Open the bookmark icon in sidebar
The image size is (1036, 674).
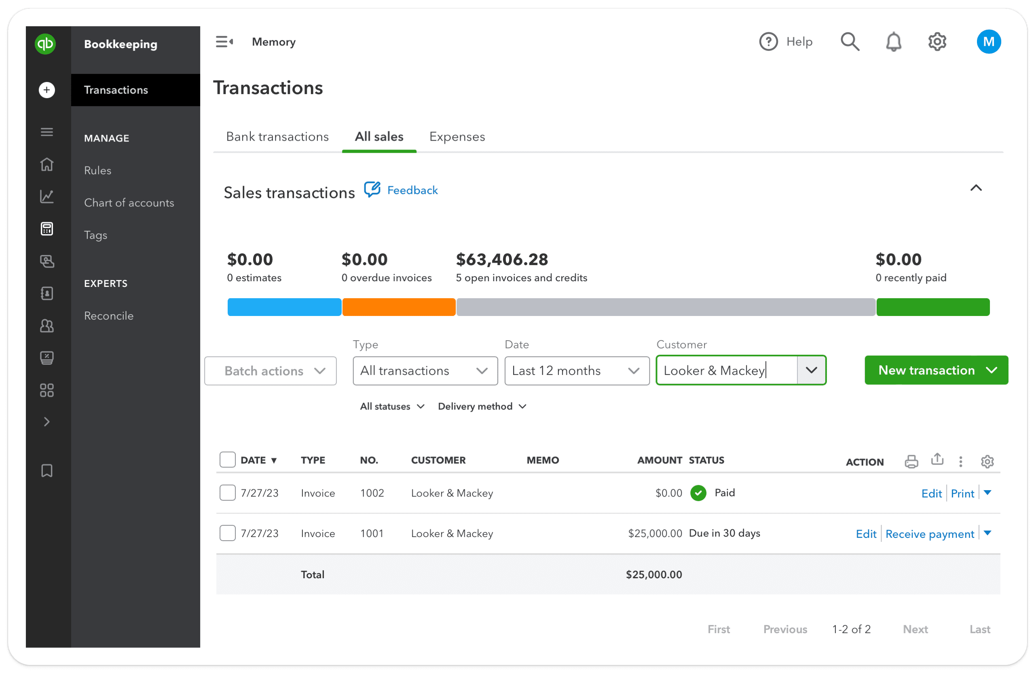[47, 470]
